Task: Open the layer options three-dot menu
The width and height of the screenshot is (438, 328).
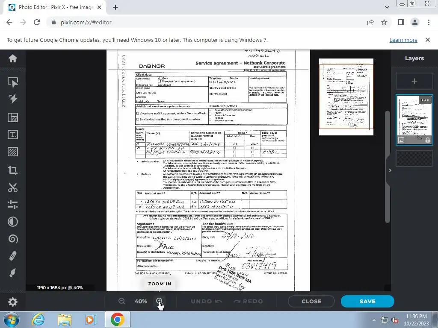Action: tap(425, 100)
